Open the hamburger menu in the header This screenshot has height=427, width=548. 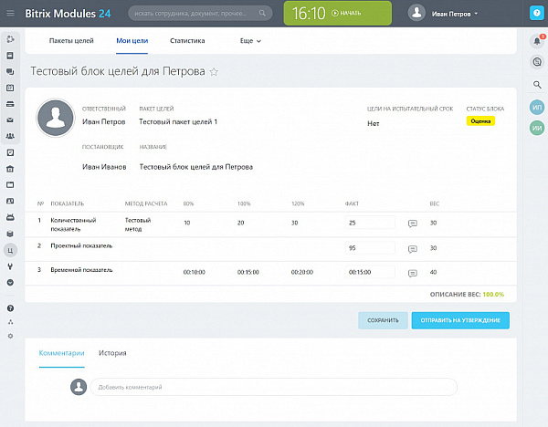[11, 13]
